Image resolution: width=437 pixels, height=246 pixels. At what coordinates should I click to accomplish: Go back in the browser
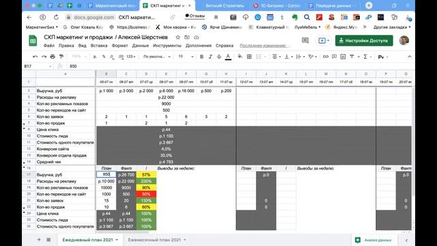coord(29,17)
